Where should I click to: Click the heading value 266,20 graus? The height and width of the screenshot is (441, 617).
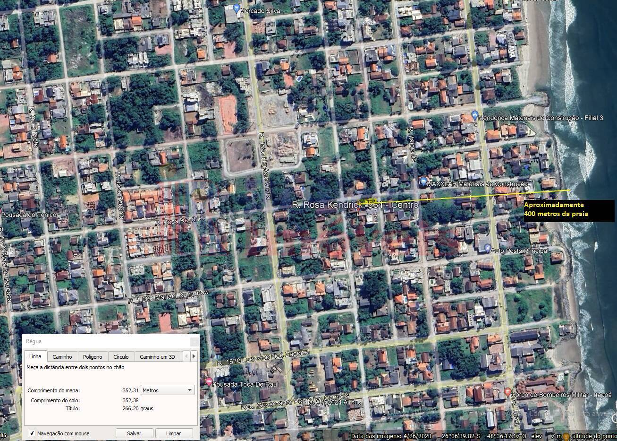coord(138,408)
